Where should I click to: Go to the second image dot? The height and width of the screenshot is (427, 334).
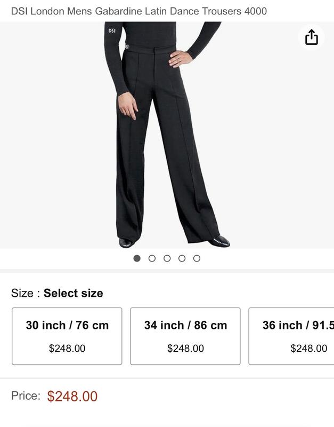[152, 258]
